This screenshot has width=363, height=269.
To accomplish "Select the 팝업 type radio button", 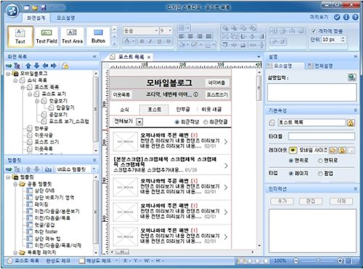I will pyautogui.click(x=320, y=174).
